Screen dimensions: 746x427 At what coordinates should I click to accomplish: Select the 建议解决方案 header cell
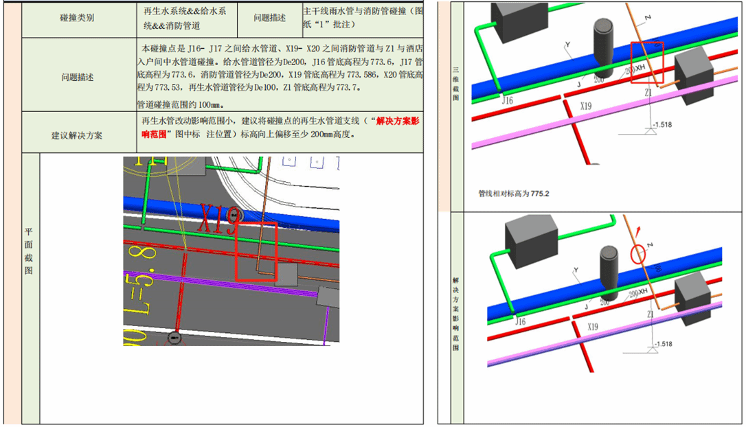pyautogui.click(x=78, y=135)
